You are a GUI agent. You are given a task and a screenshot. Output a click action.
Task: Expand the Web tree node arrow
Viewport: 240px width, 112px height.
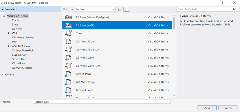tap(9, 33)
